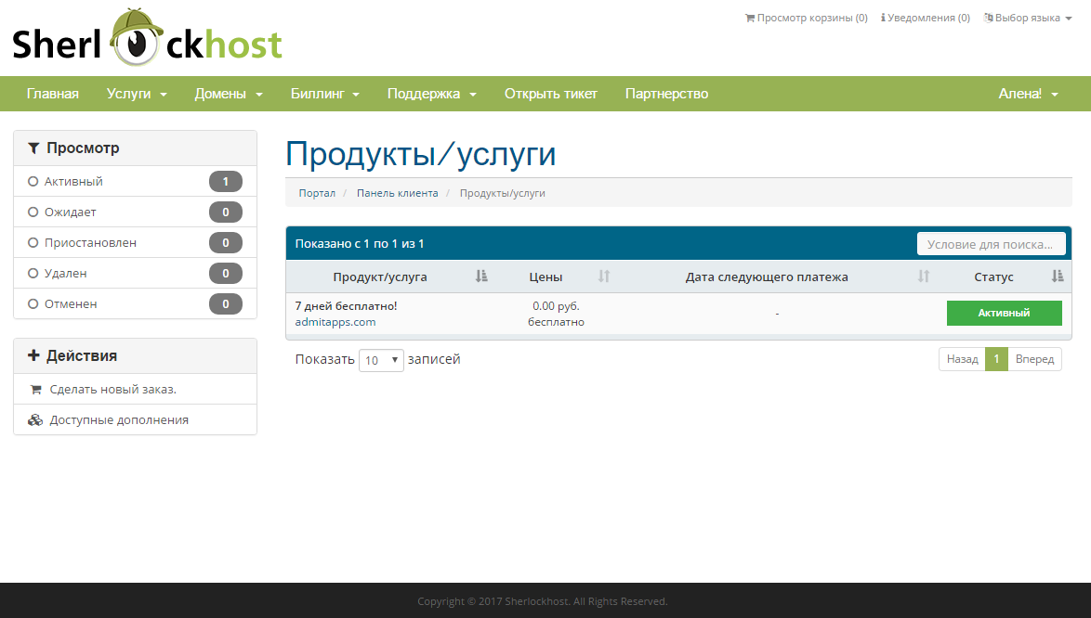The width and height of the screenshot is (1091, 618).
Task: Click the green Активный status button
Action: [1004, 314]
